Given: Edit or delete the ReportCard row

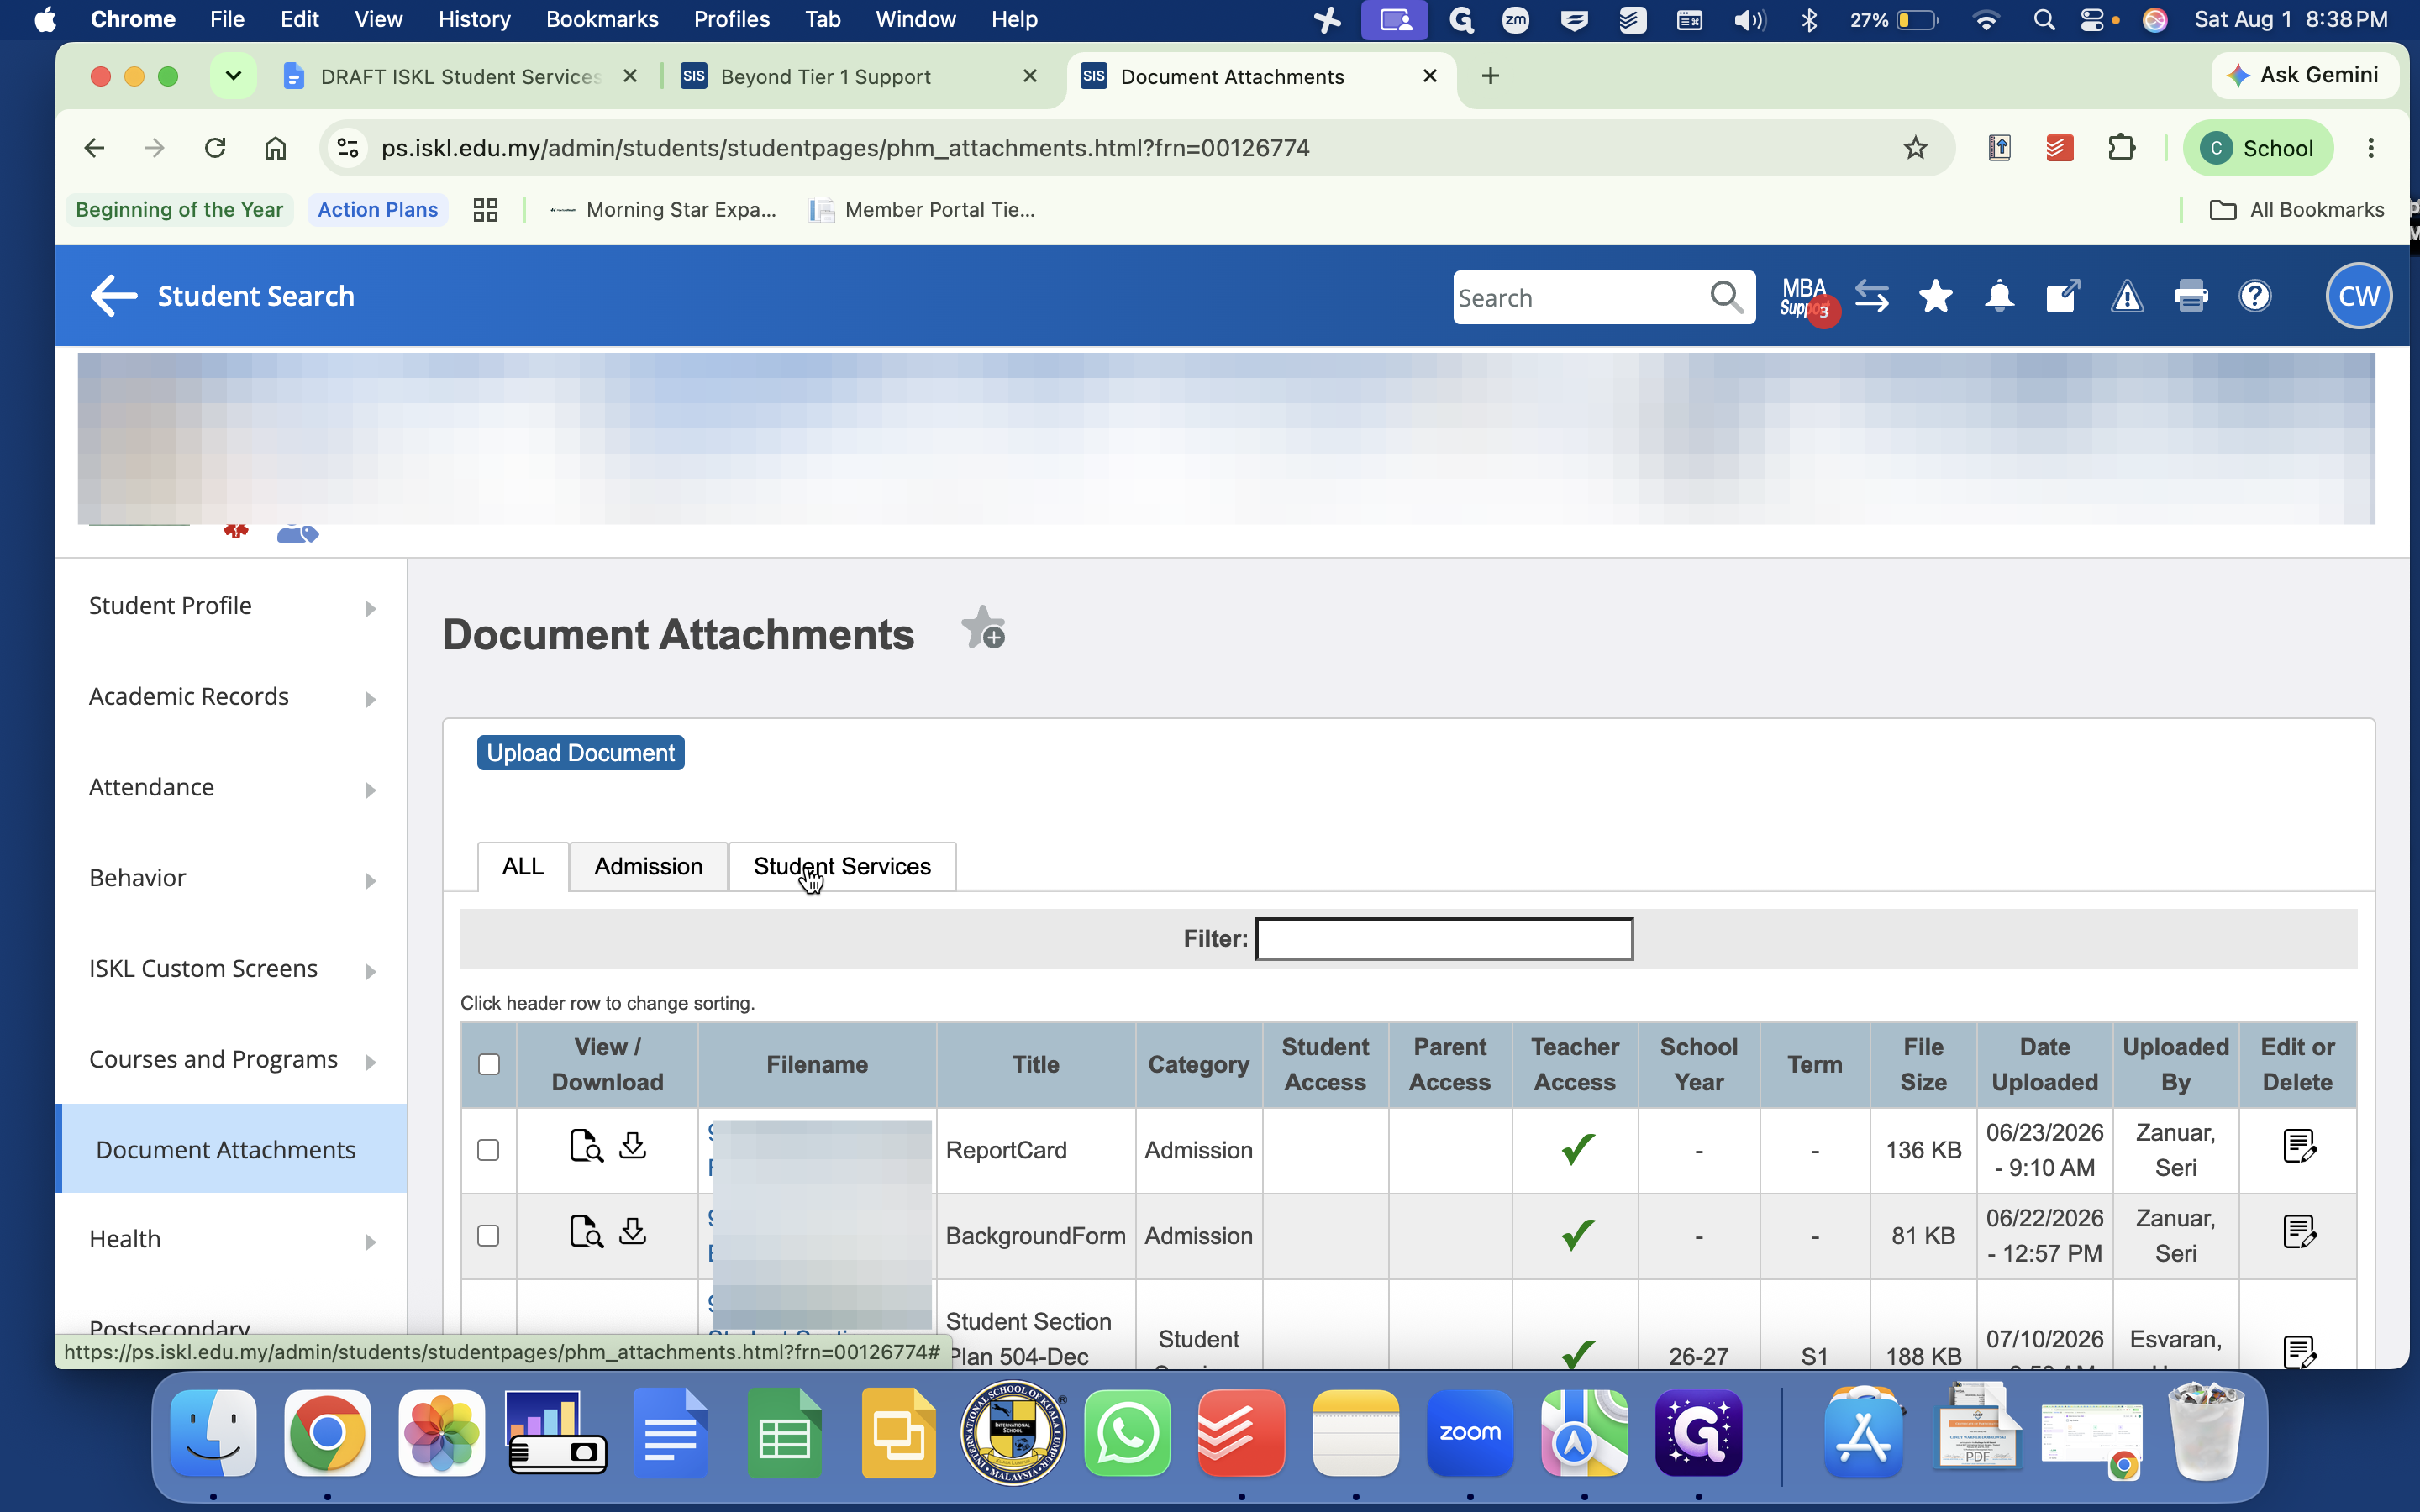Looking at the screenshot, I should (2299, 1146).
